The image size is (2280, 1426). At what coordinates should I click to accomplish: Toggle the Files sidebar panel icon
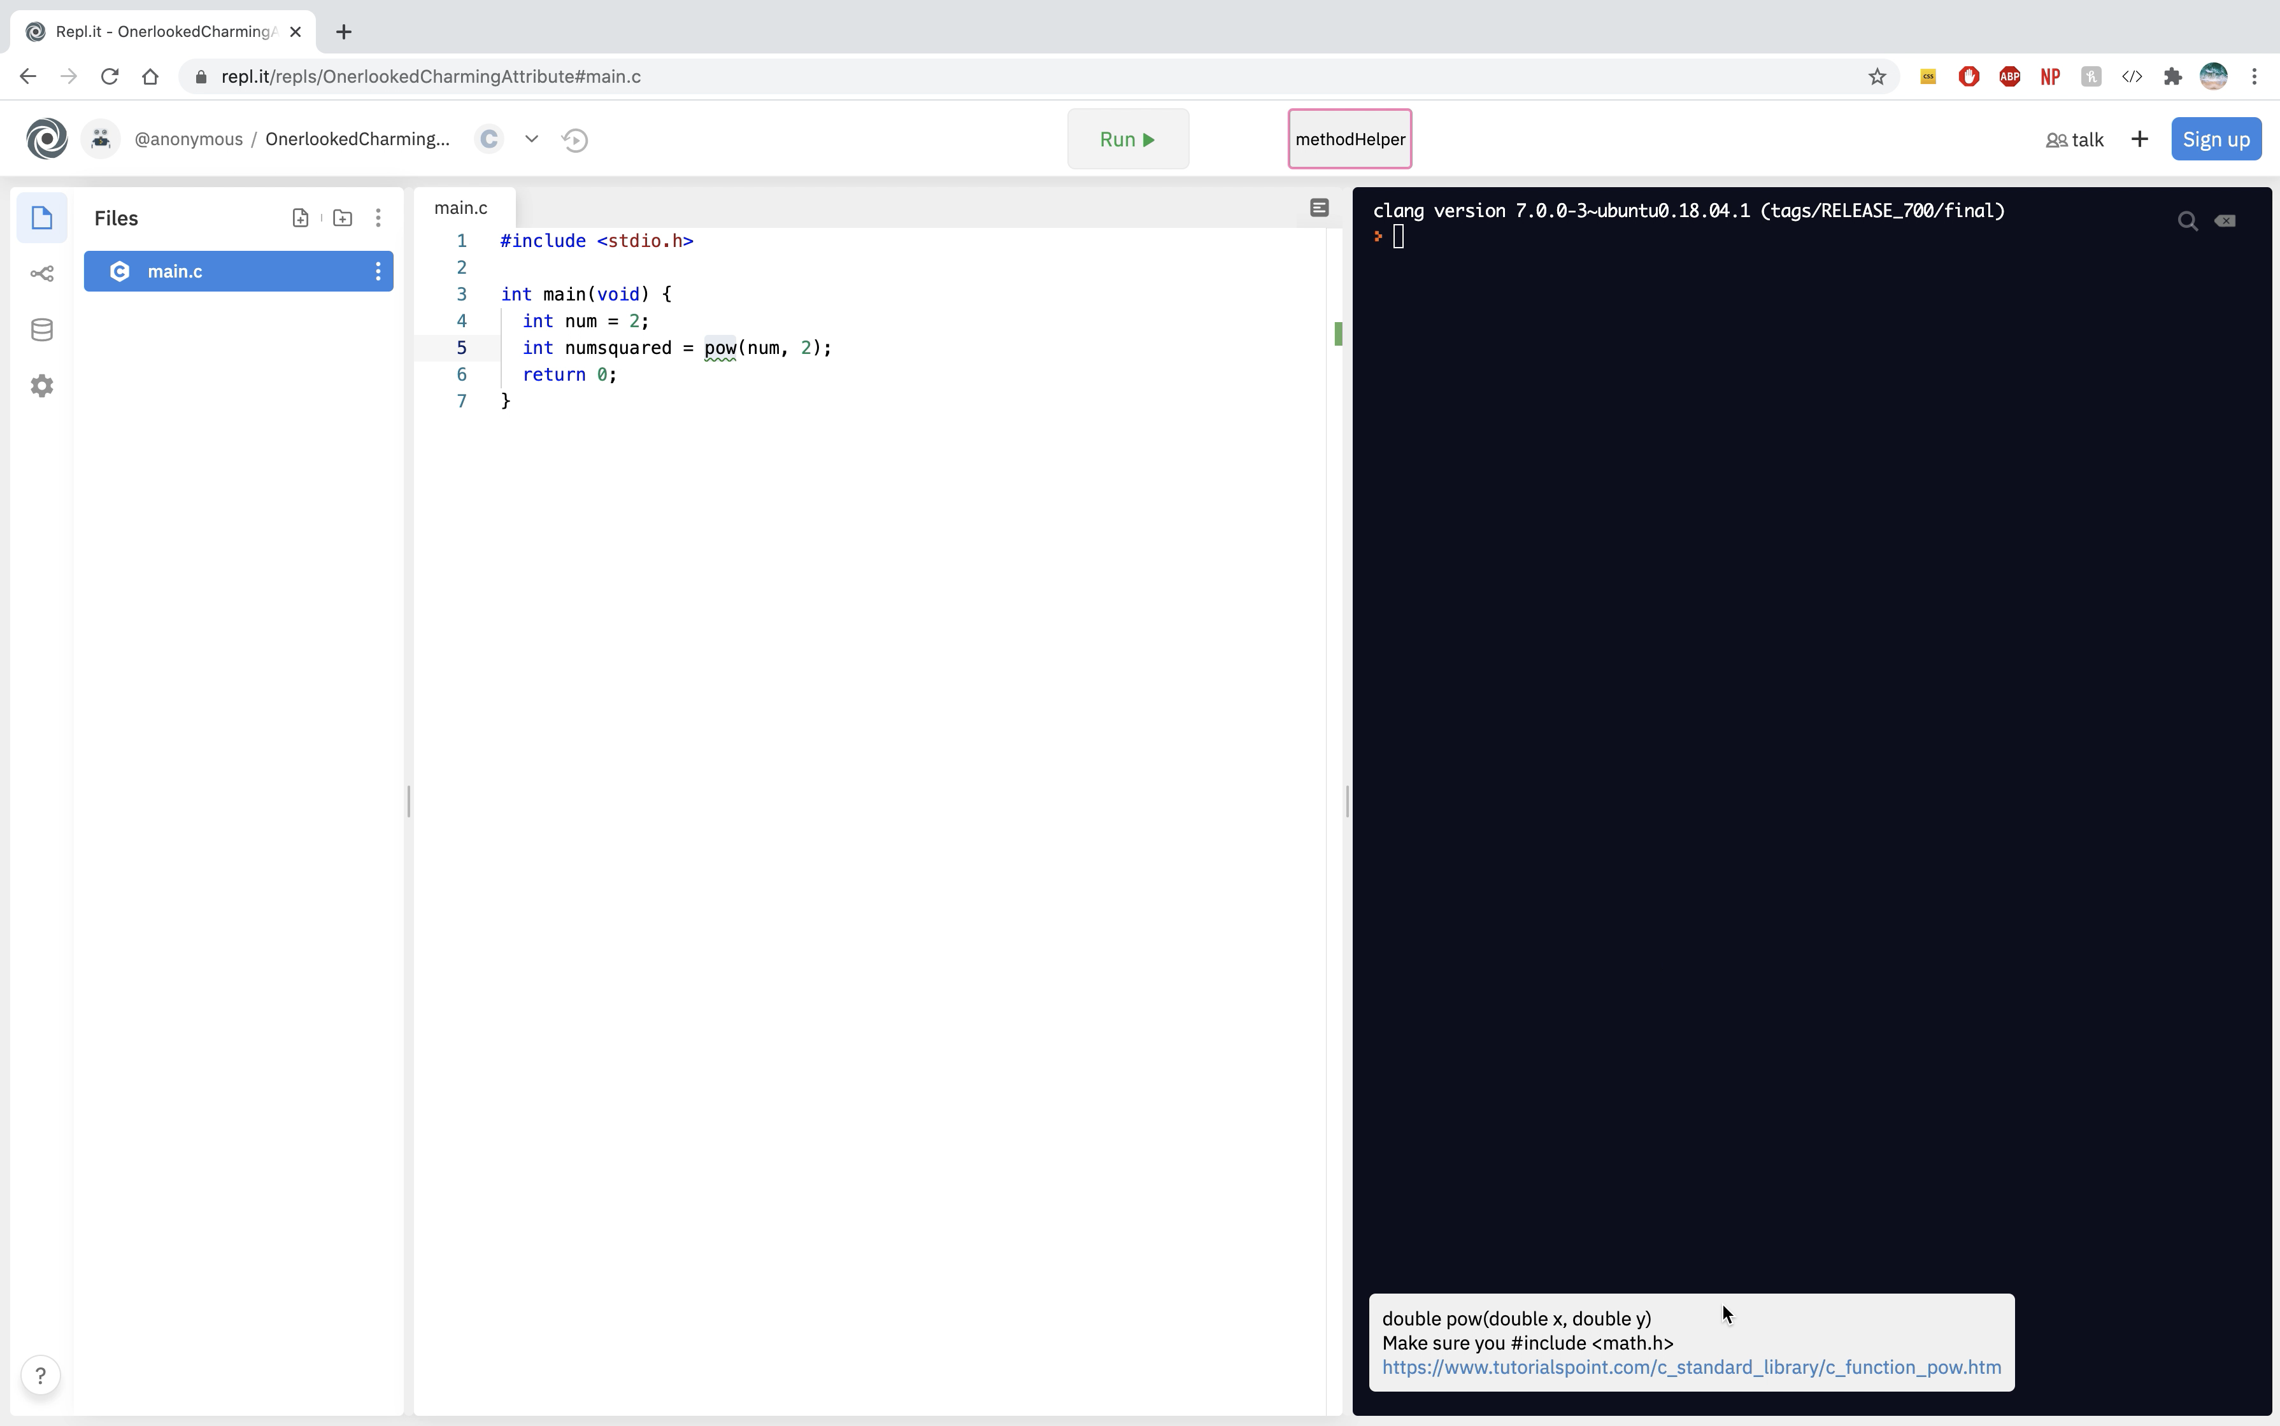point(41,218)
